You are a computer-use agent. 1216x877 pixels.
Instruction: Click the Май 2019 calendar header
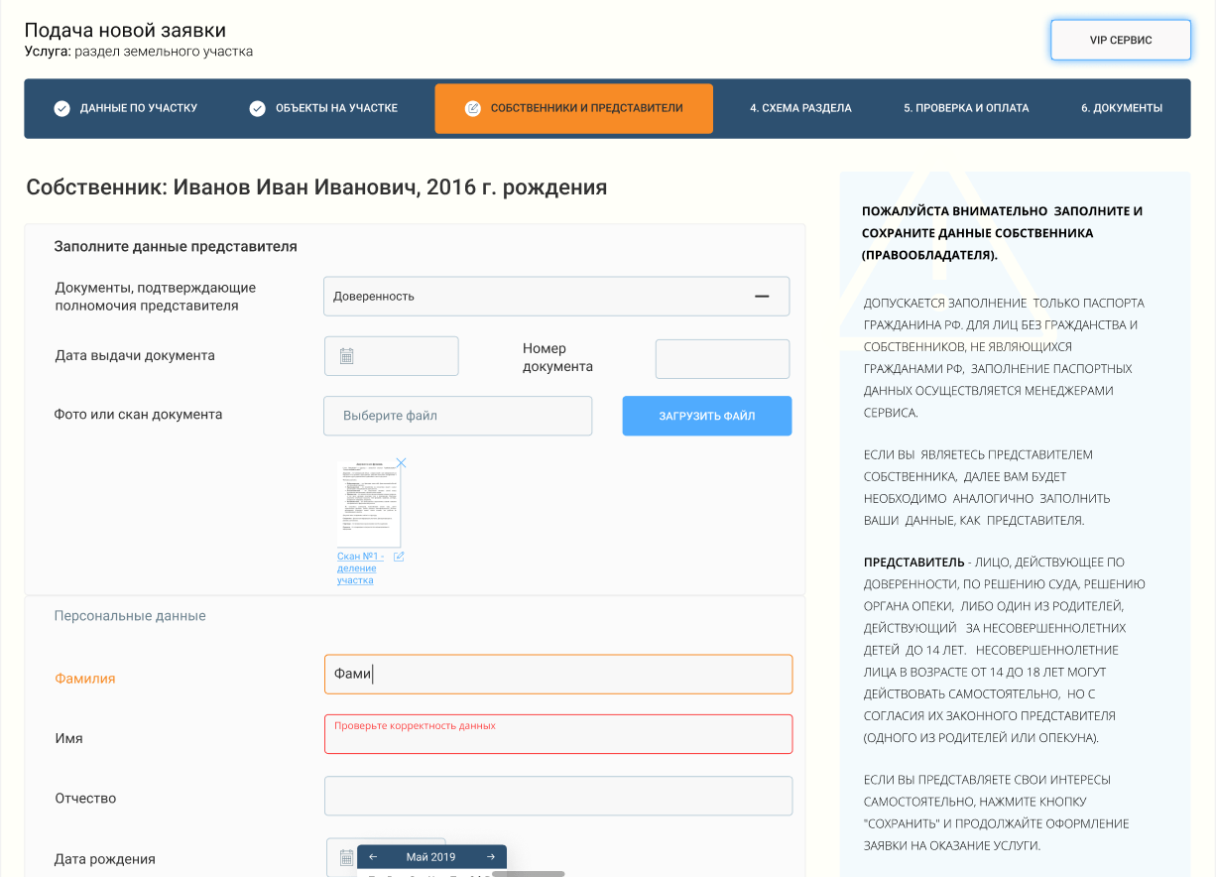(430, 856)
